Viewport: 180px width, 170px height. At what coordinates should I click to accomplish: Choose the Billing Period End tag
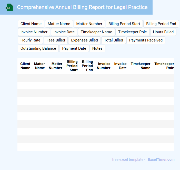tap(161, 24)
